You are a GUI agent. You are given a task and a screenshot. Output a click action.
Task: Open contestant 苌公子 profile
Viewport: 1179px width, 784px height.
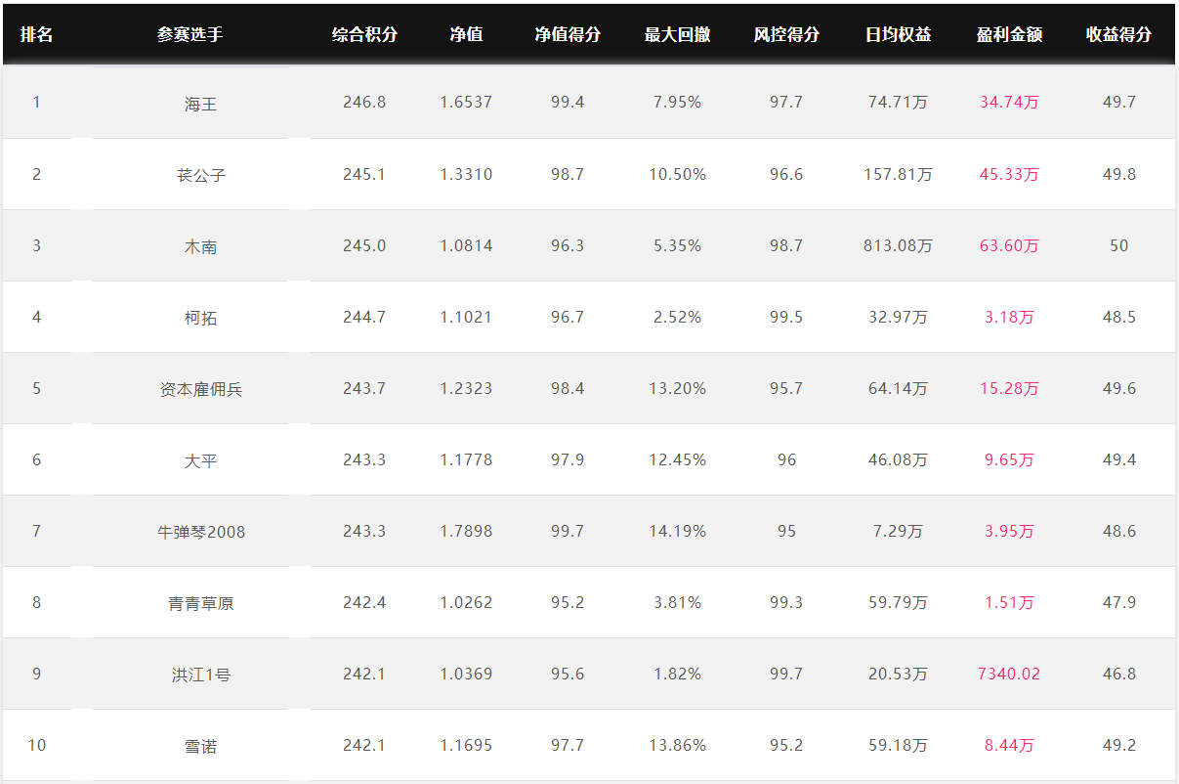pyautogui.click(x=200, y=175)
